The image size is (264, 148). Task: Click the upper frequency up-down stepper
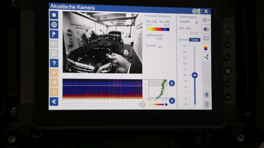pyautogui.click(x=172, y=83)
